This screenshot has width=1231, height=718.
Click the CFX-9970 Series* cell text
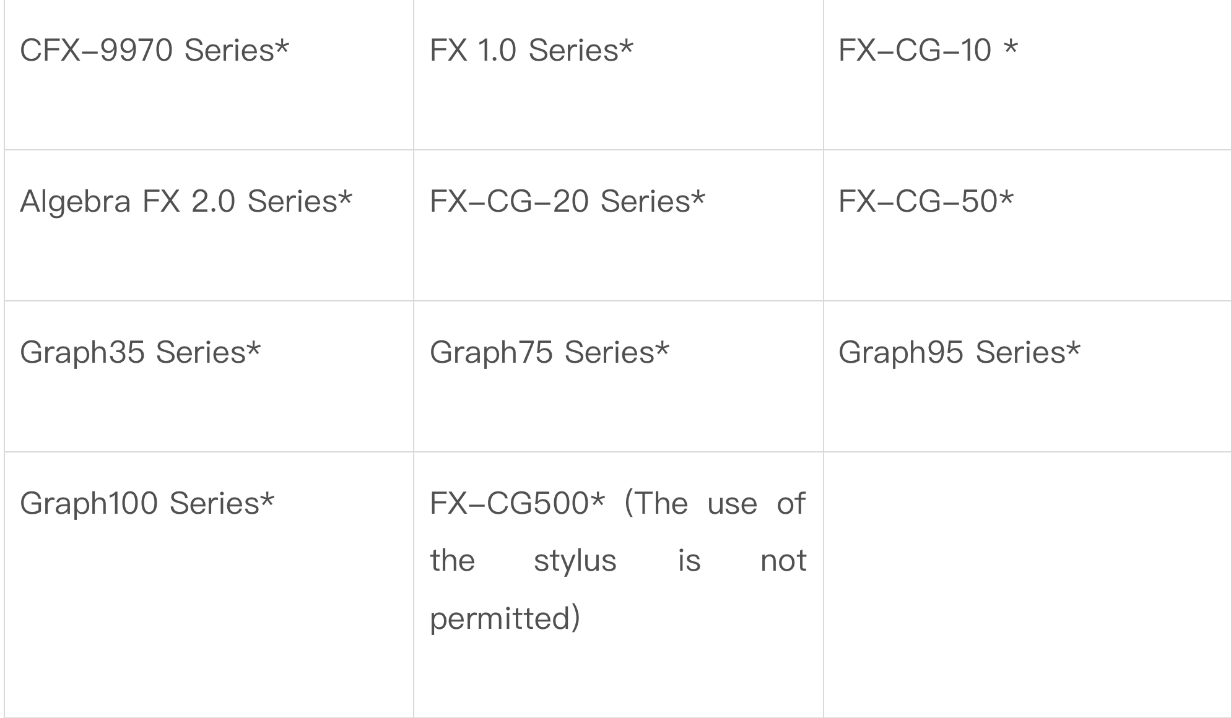(155, 50)
